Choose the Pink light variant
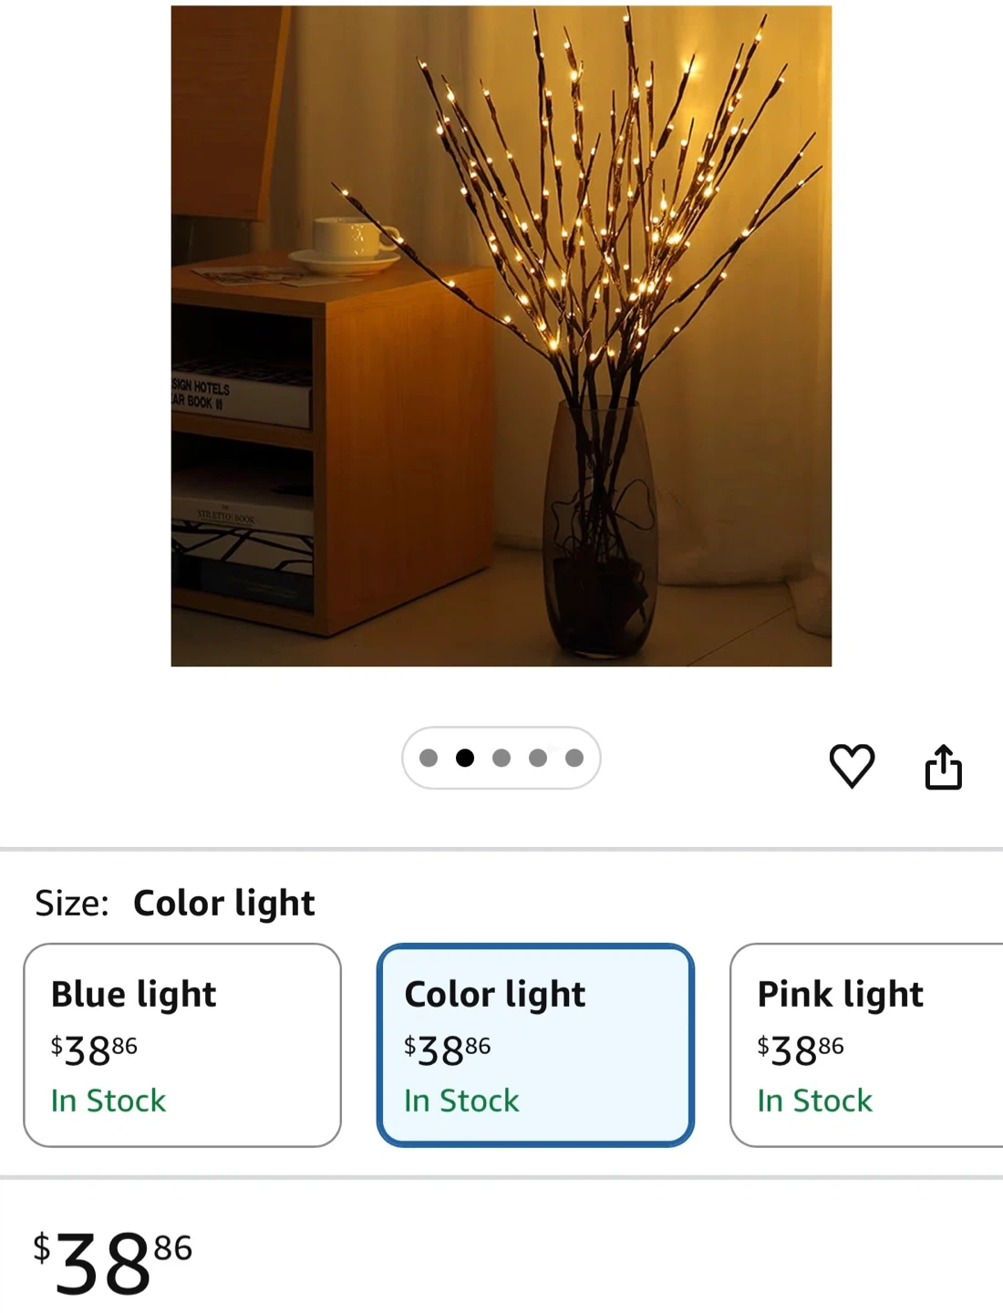 tap(866, 1045)
